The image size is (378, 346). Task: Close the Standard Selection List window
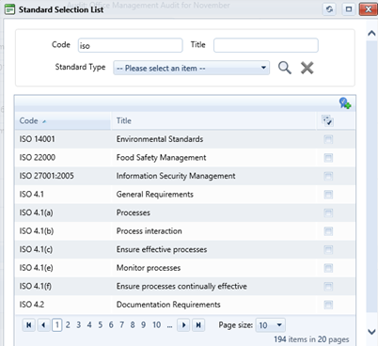click(x=368, y=9)
